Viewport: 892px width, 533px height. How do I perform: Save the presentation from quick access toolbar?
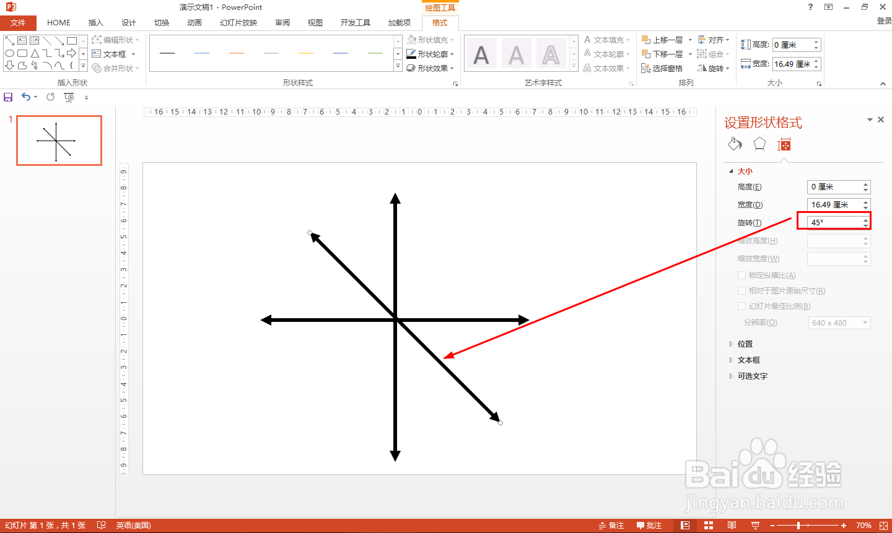click(8, 97)
